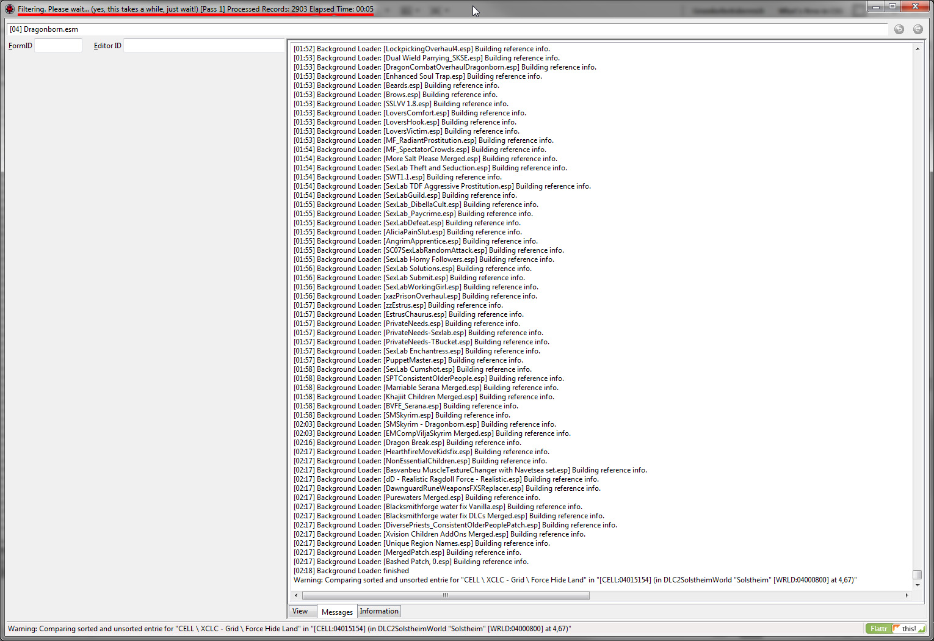Screen dimensions: 934x641
Task: Click the back navigation circular arrow
Action: pos(899,29)
